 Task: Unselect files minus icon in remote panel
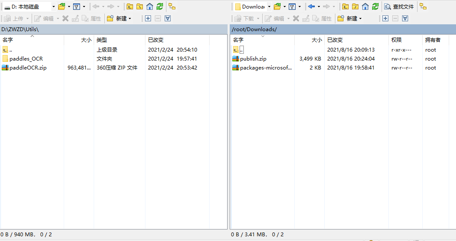[395, 19]
